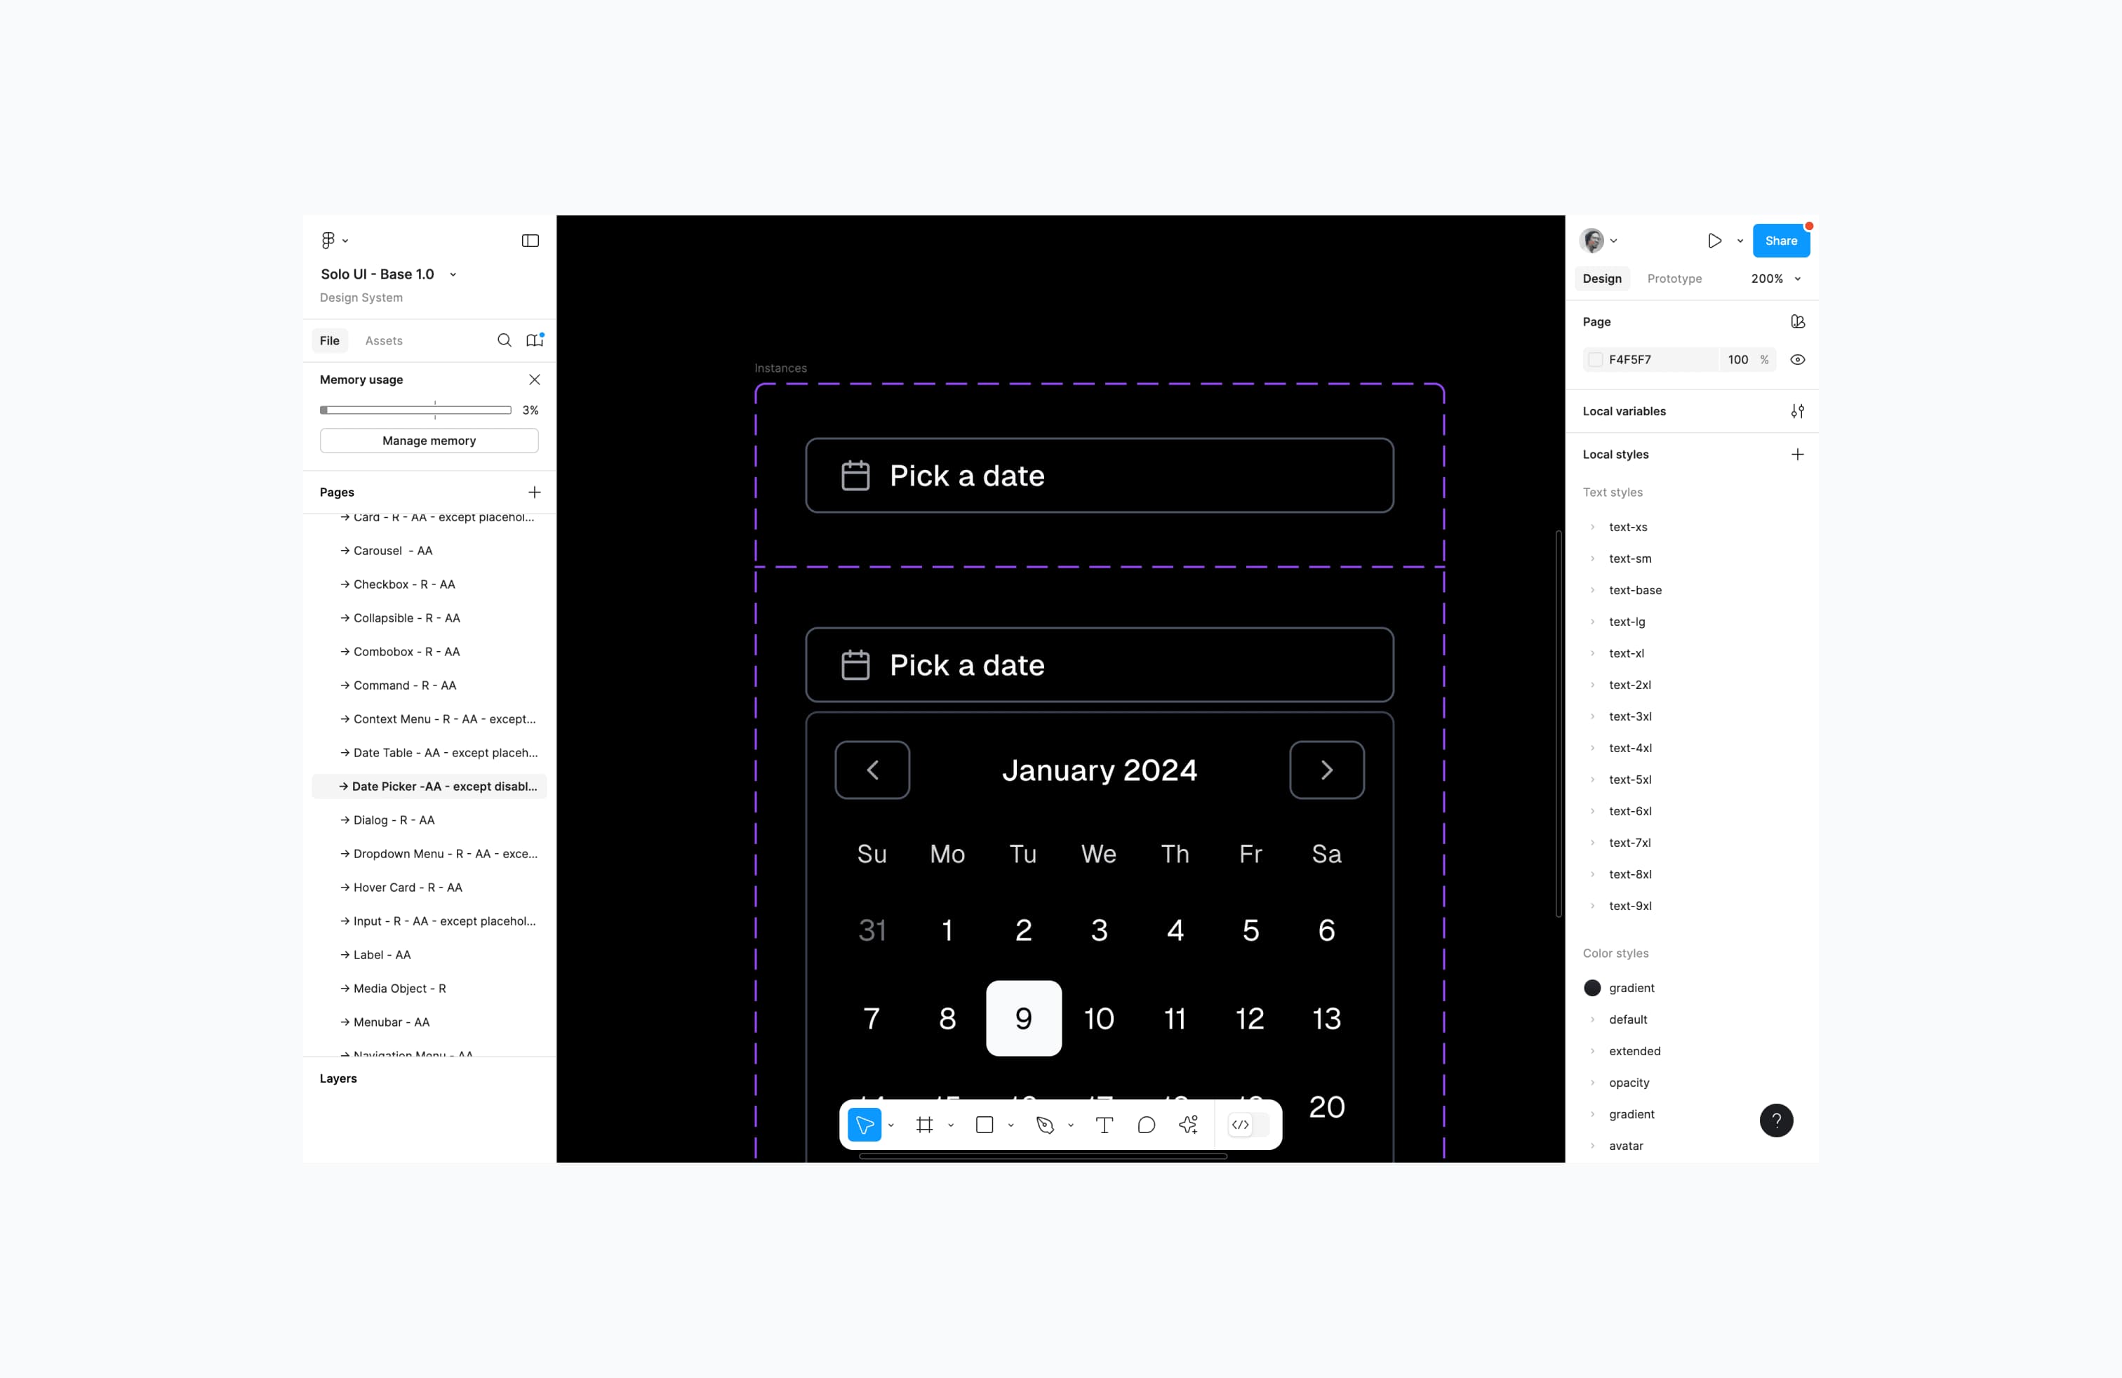
Task: Click the Date Picker page in layers panel
Action: (436, 786)
